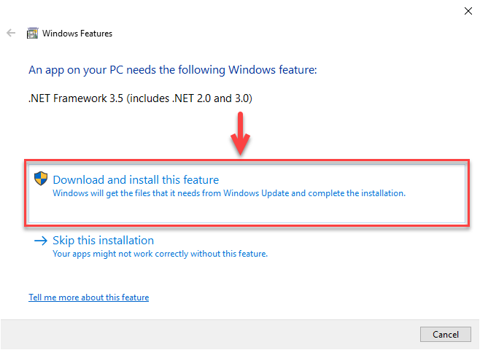Click the "Windows Features" title text

click(x=77, y=34)
